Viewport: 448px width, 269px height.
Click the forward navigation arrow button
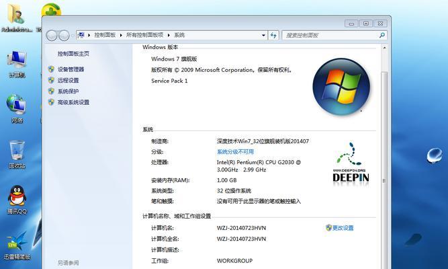[x=64, y=36]
